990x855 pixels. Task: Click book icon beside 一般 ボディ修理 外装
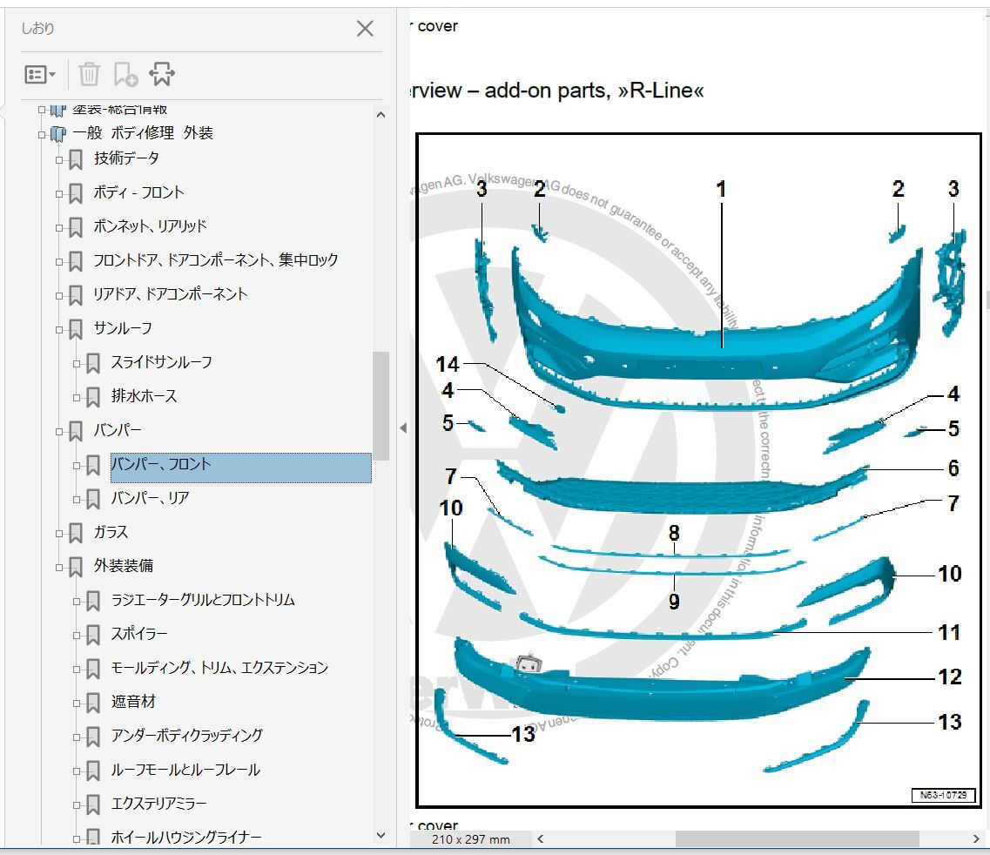58,134
